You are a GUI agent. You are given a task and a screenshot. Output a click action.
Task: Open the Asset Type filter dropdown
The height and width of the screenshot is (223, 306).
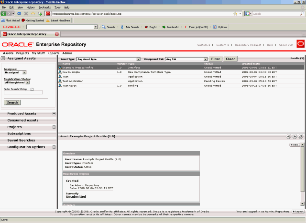pos(109,59)
